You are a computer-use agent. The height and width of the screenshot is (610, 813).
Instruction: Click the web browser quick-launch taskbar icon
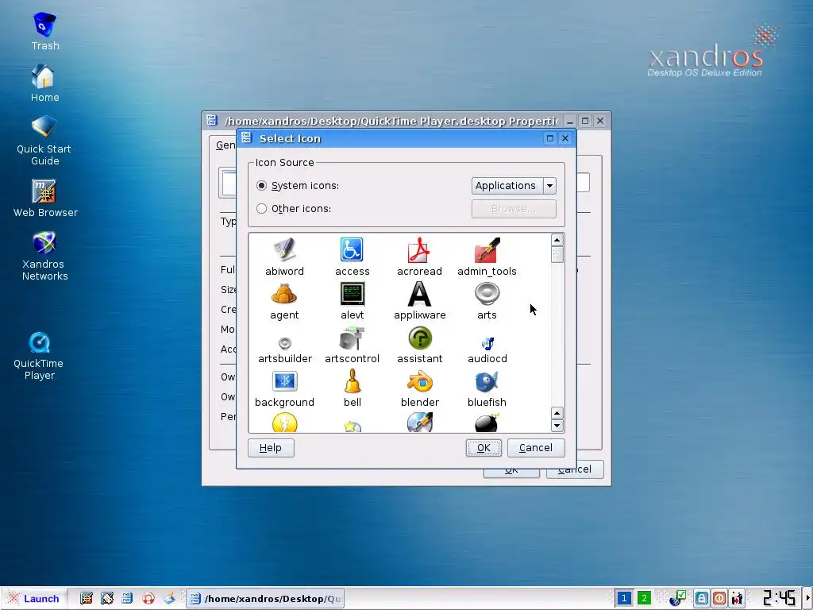[87, 599]
